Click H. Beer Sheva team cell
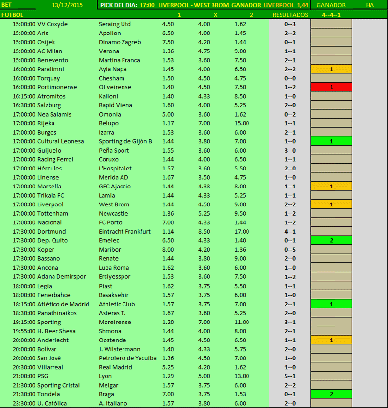The height and width of the screenshot is (408, 388). 56,331
